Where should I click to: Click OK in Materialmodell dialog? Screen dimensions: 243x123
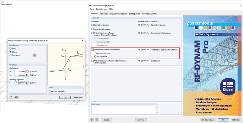pyautogui.click(x=65, y=98)
